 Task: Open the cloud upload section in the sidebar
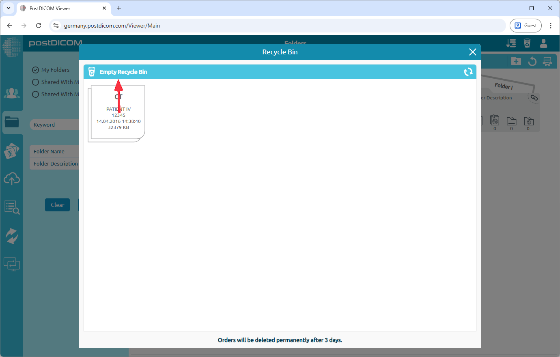pyautogui.click(x=12, y=179)
